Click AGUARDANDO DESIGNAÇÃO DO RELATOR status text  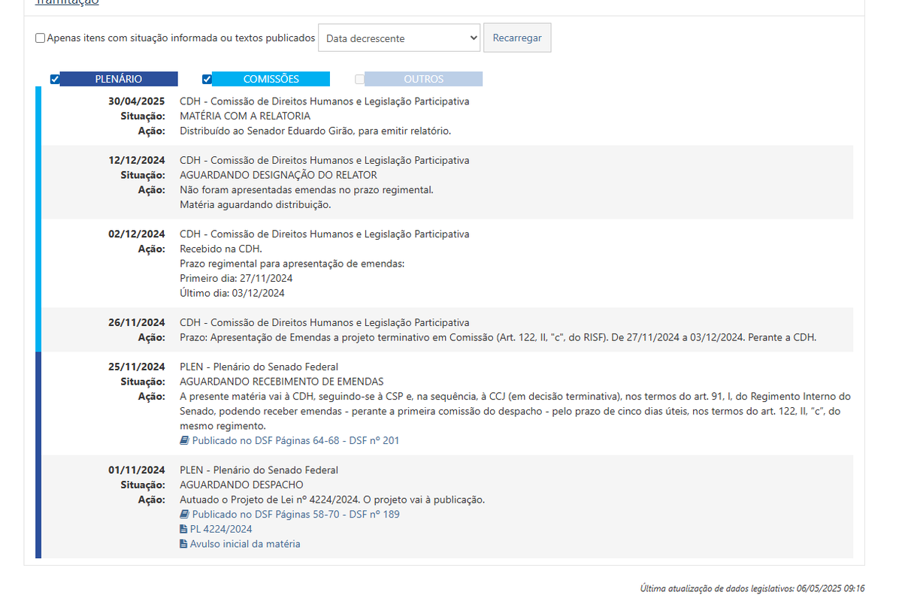tap(278, 175)
